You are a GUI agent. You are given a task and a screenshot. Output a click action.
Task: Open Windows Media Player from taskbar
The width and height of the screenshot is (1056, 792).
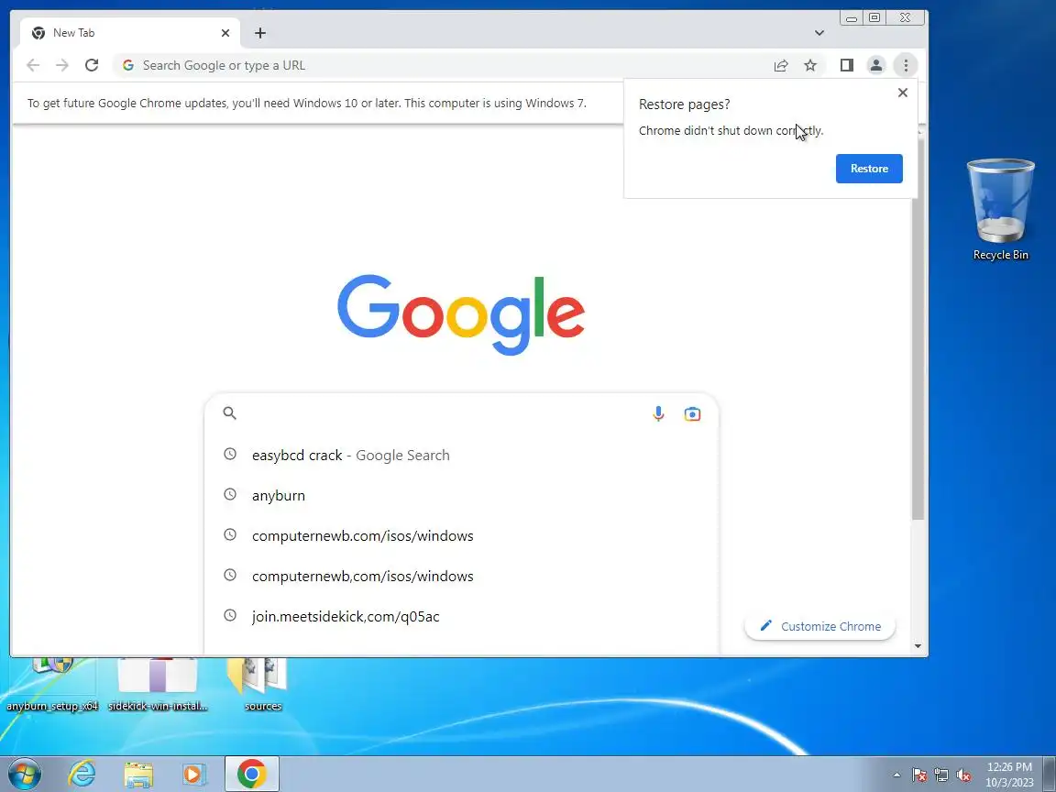[193, 775]
